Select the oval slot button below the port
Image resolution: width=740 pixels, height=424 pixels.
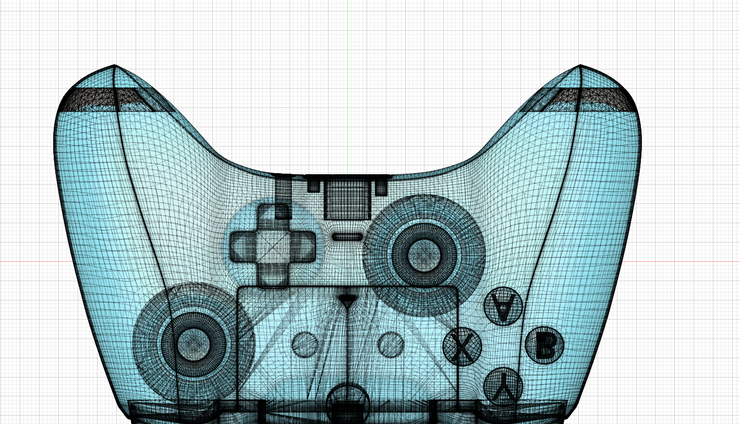click(x=347, y=237)
